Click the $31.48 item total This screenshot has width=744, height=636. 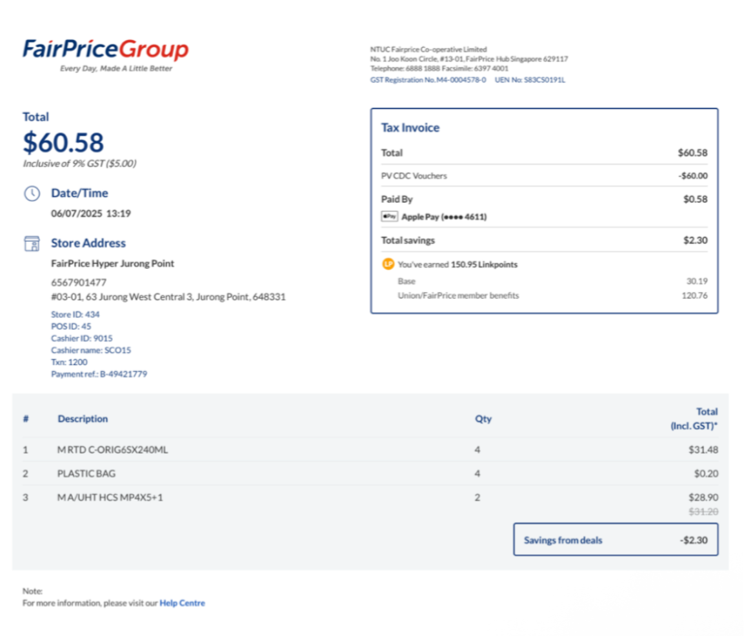[x=703, y=450]
